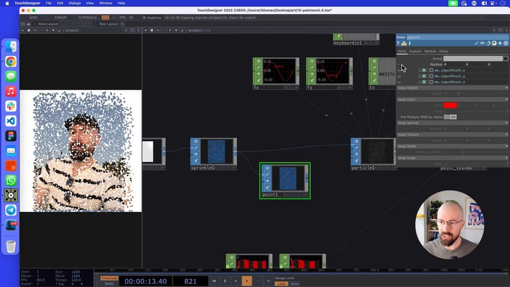Image resolution: width=510 pixels, height=287 pixels.
Task: Open operator help question mark icon
Action: point(399,43)
